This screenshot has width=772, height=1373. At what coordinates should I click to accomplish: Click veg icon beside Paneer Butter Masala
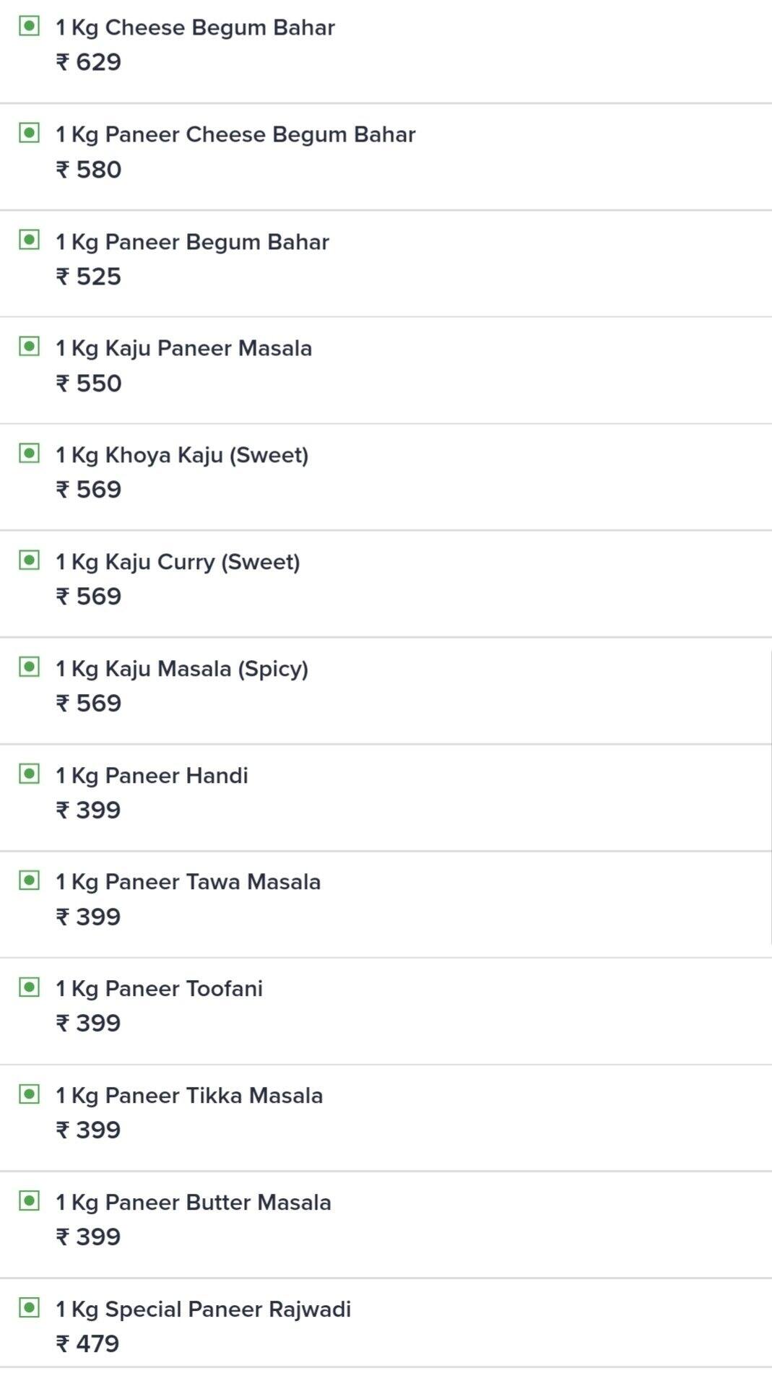click(x=29, y=1201)
